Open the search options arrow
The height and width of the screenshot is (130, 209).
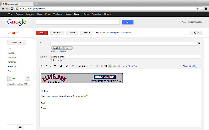point(118,22)
